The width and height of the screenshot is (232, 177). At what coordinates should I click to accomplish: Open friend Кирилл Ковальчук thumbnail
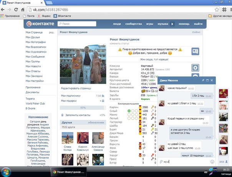[x=83, y=138]
